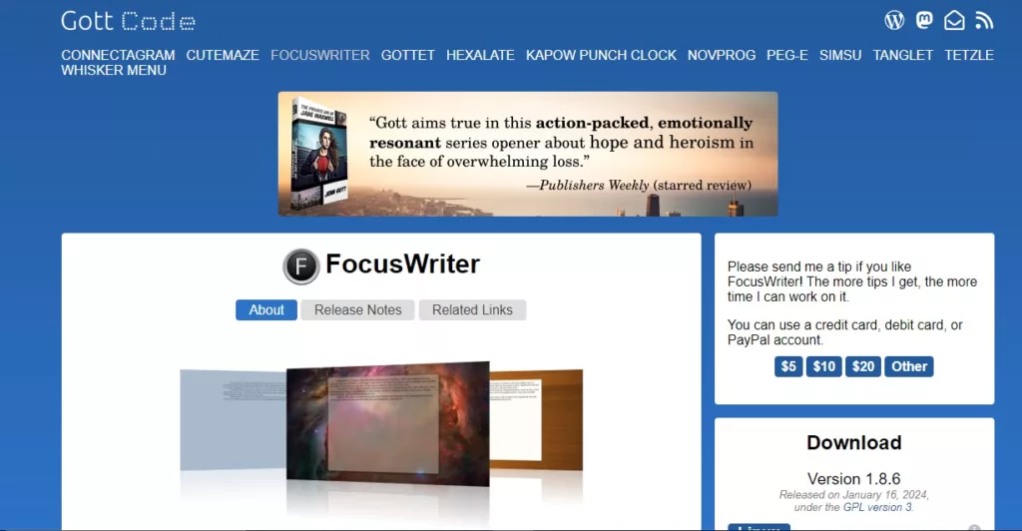Navigate to Hexalate

coord(480,55)
